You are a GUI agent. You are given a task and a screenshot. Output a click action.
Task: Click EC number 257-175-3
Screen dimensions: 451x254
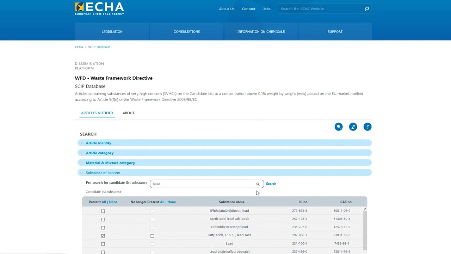[x=299, y=219]
